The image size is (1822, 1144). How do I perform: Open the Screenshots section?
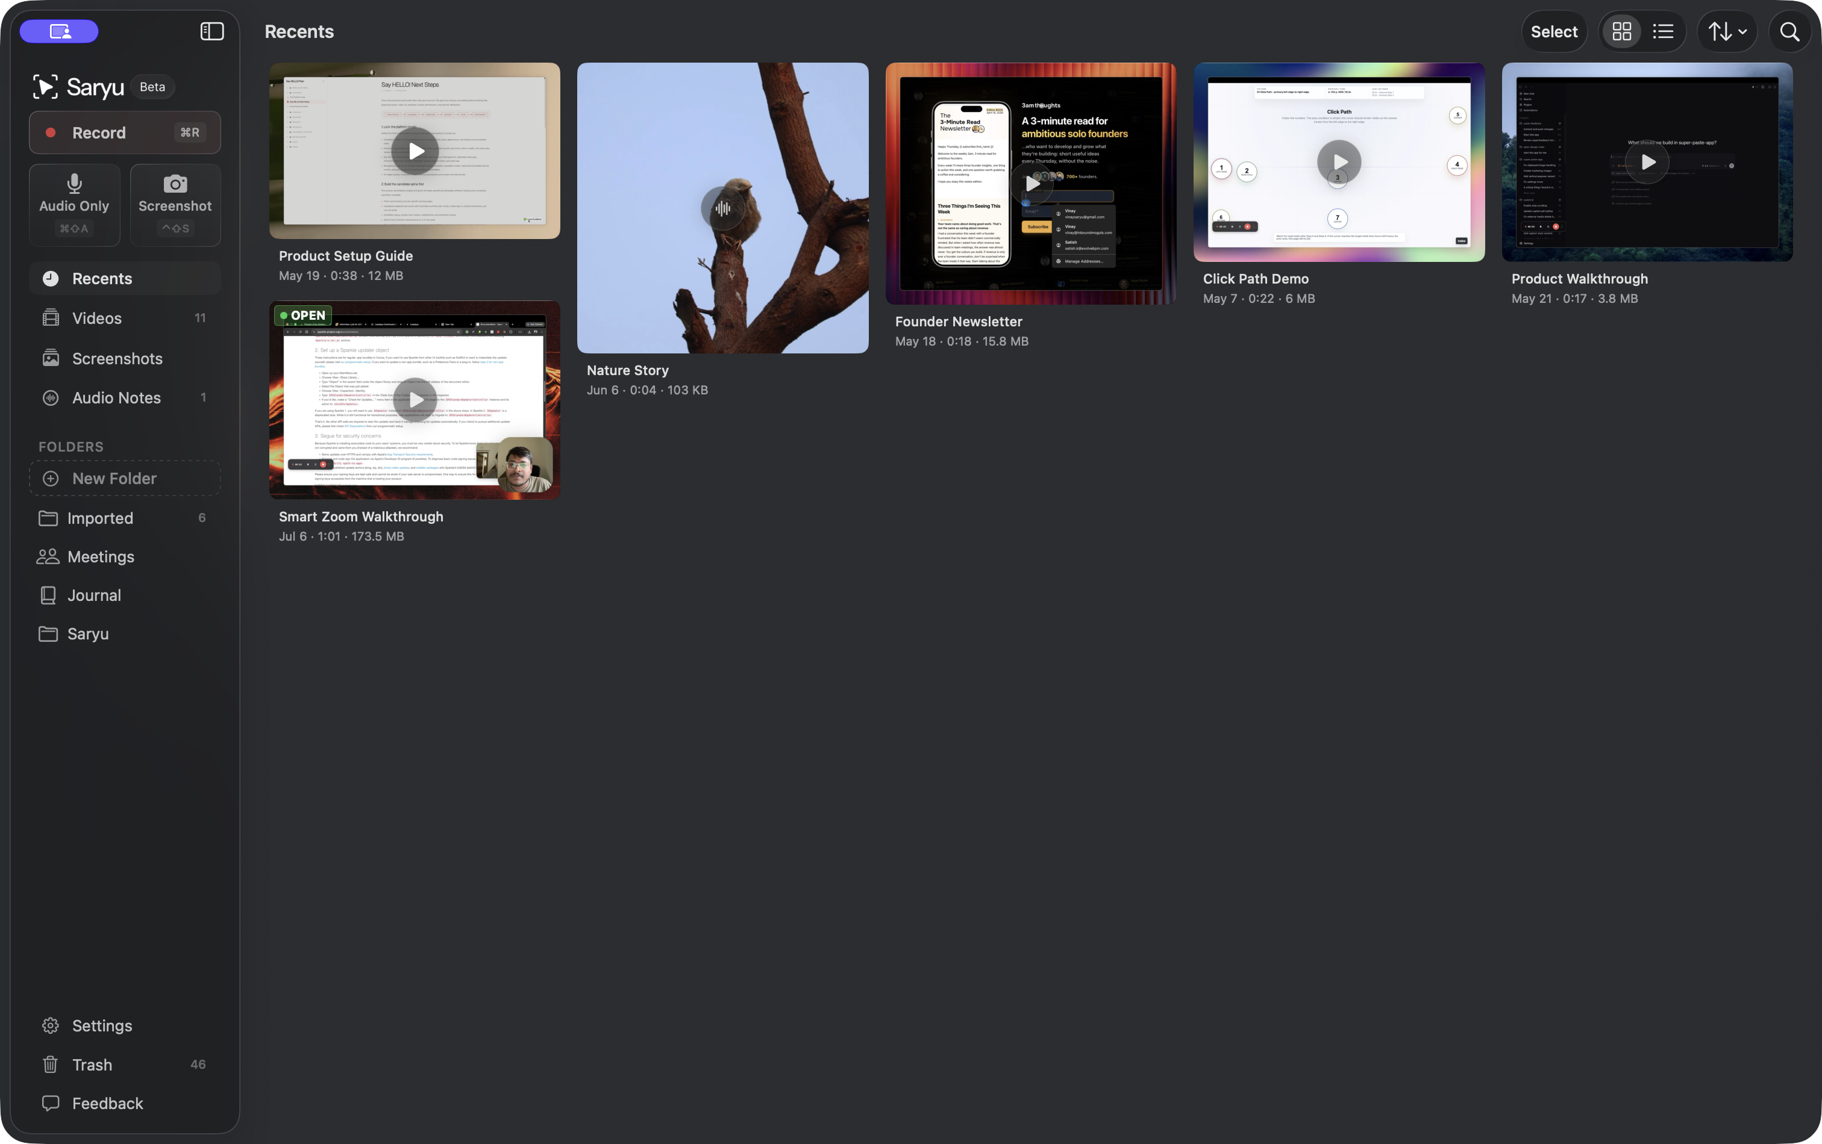125,358
